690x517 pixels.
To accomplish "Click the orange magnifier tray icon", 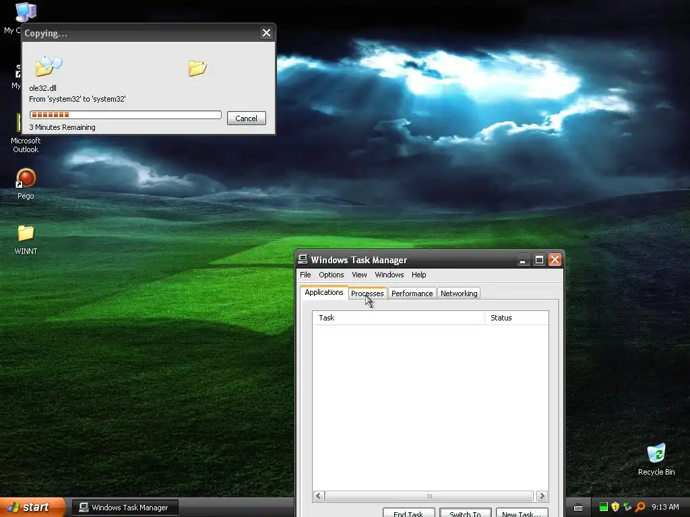I will pos(640,507).
